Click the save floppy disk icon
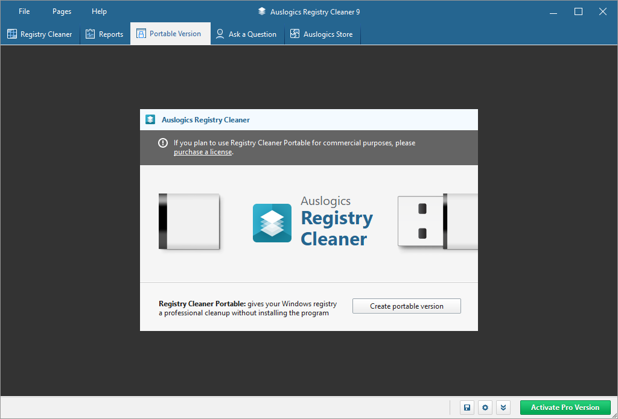 [x=467, y=408]
